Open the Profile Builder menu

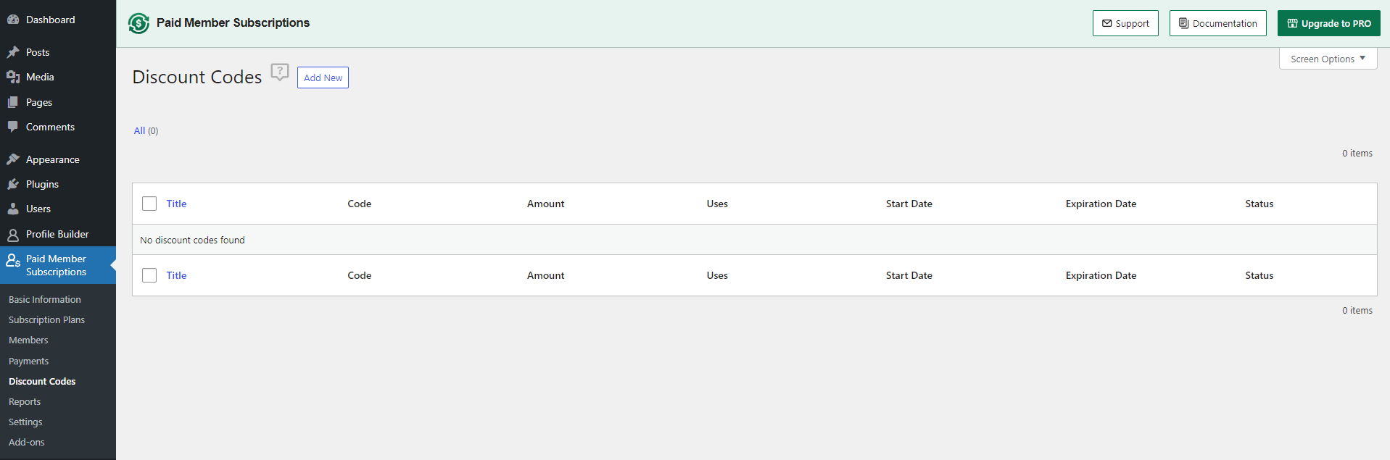coord(58,234)
